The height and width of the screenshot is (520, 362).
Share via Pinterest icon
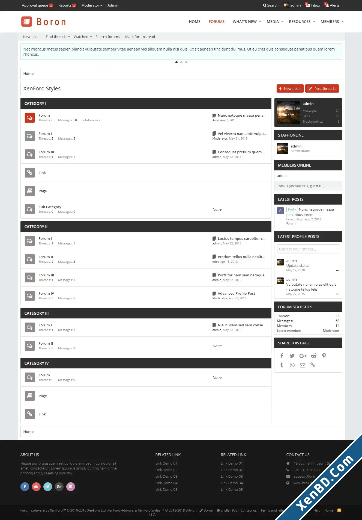pos(324,356)
